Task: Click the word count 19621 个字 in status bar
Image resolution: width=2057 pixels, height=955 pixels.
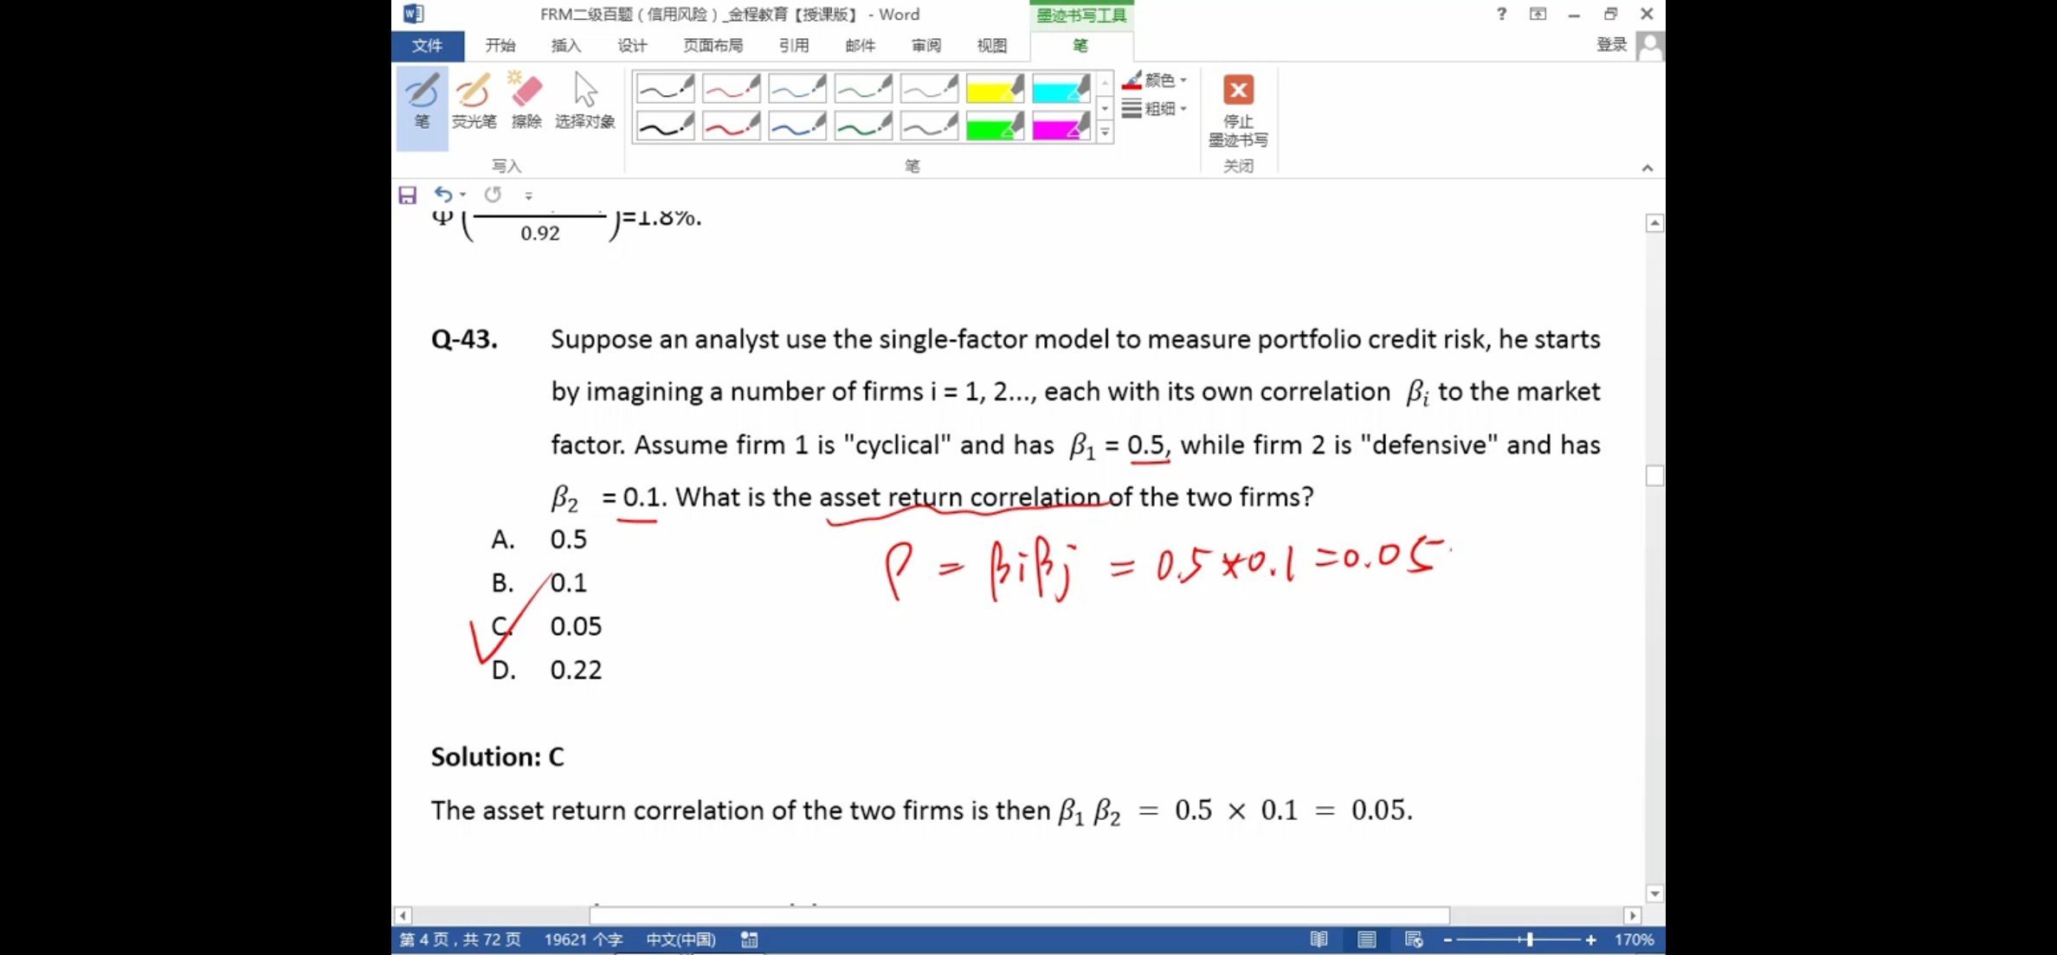Action: click(584, 939)
